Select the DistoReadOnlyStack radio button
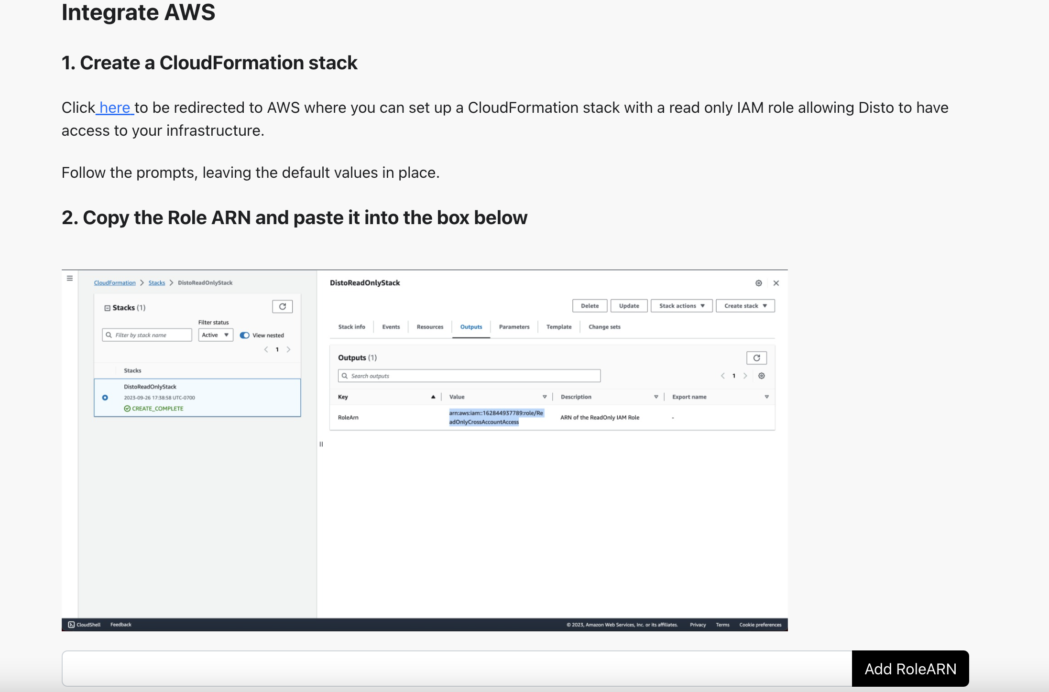Image resolution: width=1049 pixels, height=692 pixels. click(105, 398)
